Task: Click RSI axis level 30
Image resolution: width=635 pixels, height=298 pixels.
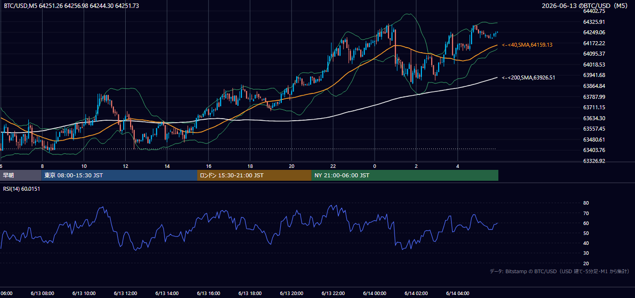Action: pos(586,253)
